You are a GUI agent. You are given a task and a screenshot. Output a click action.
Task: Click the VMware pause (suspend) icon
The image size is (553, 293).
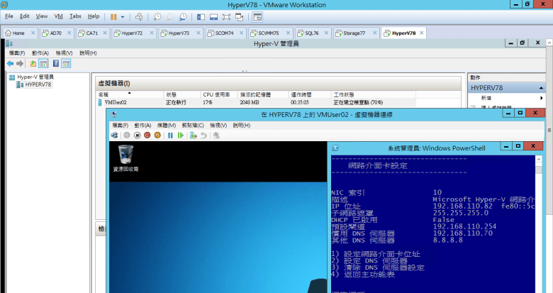[x=113, y=16]
